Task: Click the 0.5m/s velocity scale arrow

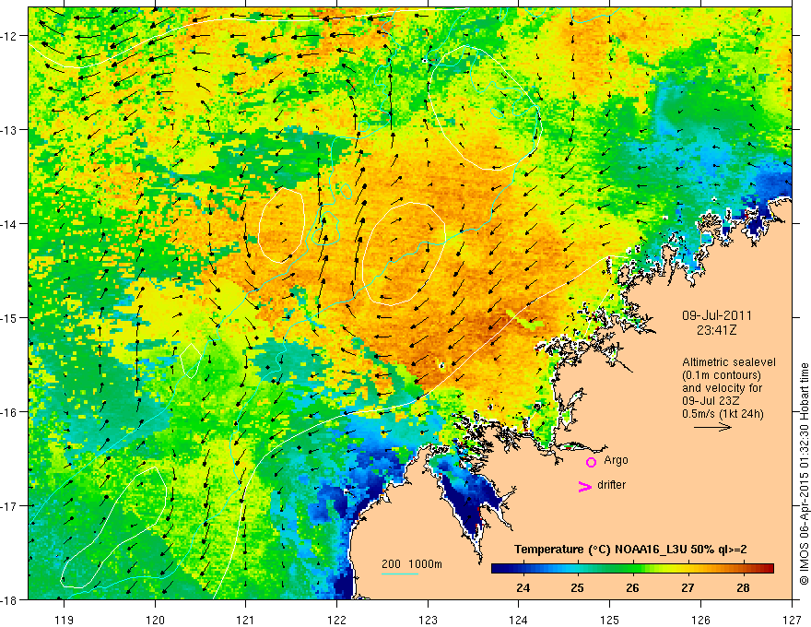Action: (x=712, y=427)
